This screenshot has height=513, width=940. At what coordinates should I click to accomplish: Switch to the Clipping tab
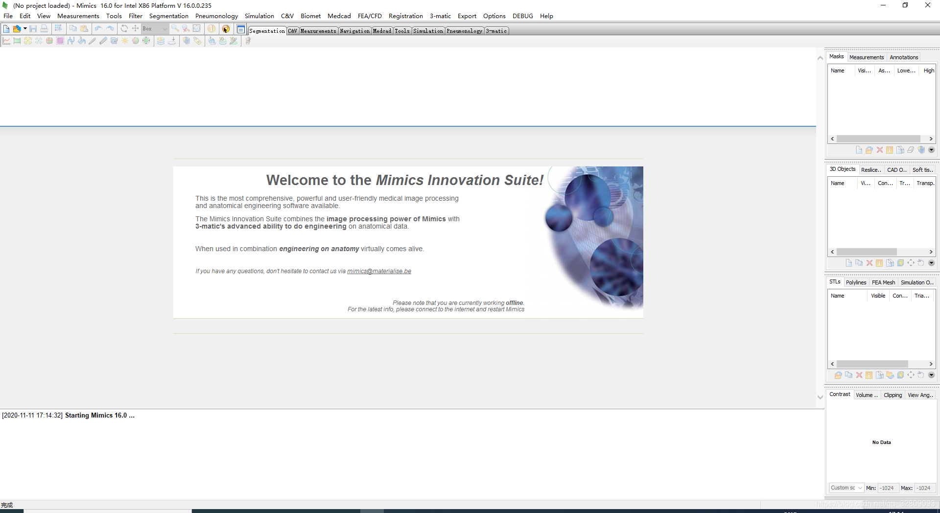[893, 395]
